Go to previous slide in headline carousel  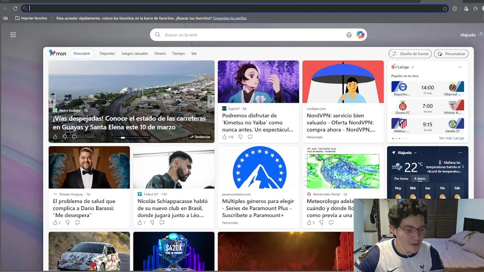pos(52,102)
